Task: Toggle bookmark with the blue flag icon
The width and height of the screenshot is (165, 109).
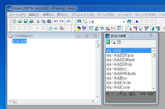Action: pyautogui.click(x=136, y=21)
